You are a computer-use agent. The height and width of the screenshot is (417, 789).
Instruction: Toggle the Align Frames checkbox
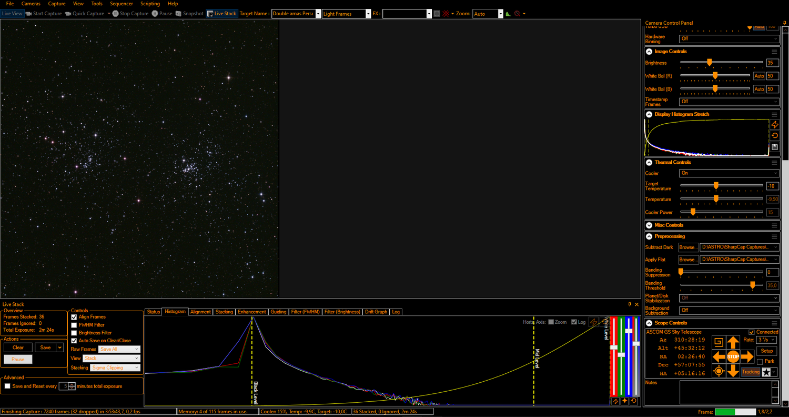[x=74, y=317]
